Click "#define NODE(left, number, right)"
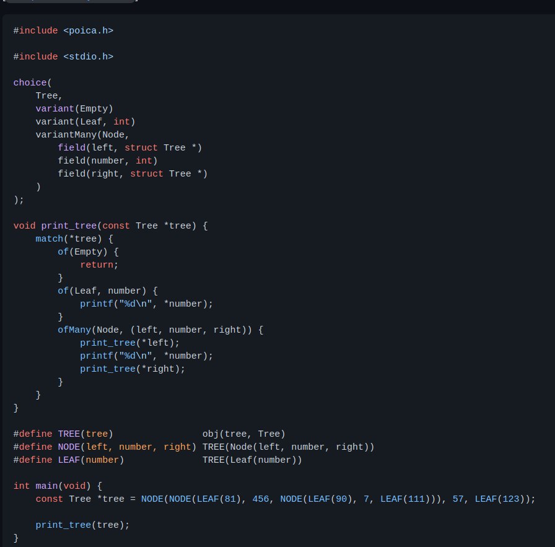Viewport: 555px width, 547px height. [x=105, y=447]
